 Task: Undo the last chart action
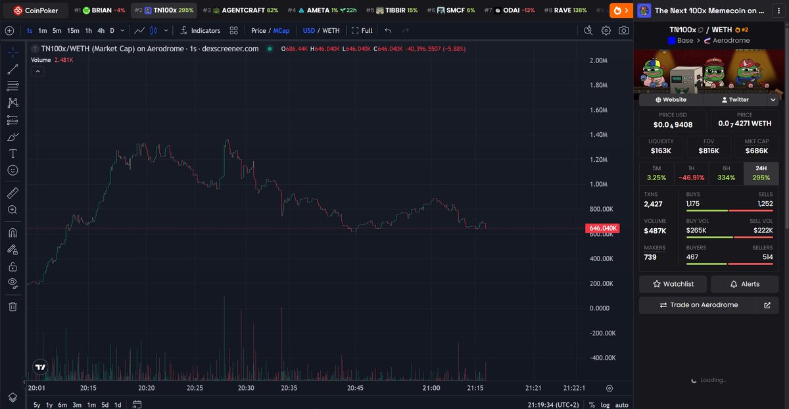(389, 30)
